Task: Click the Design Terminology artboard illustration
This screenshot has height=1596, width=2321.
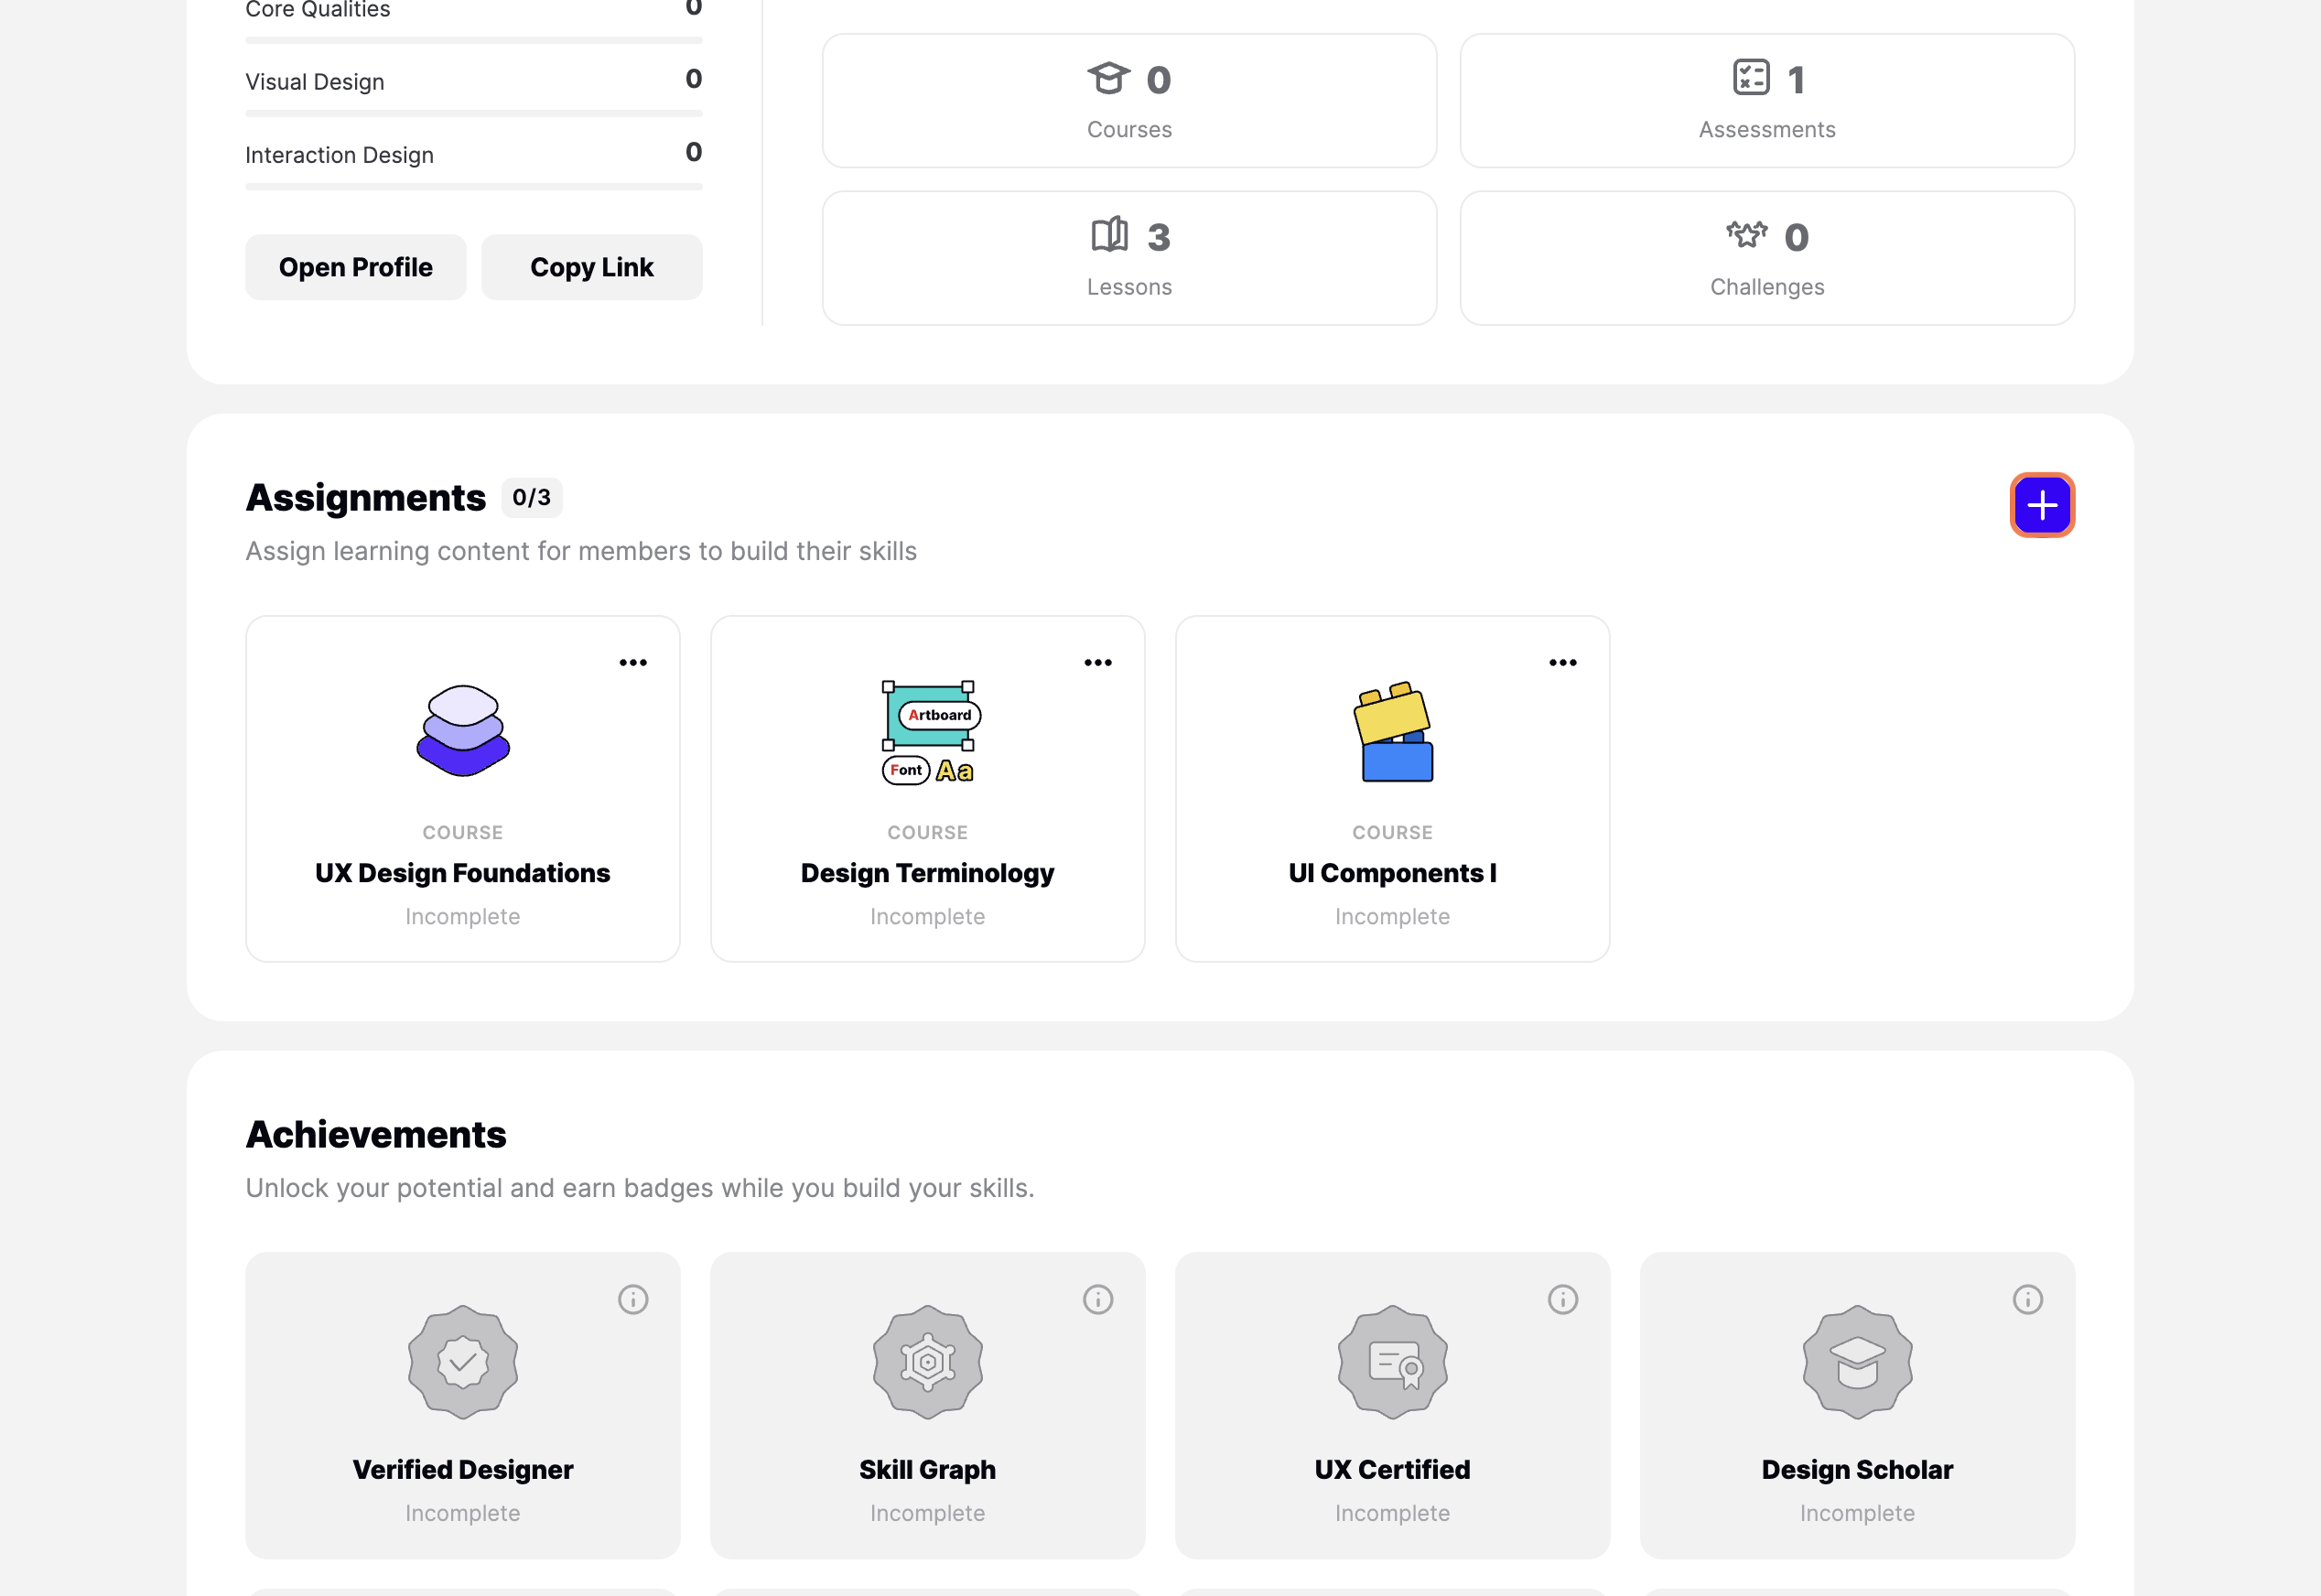Action: (x=929, y=733)
